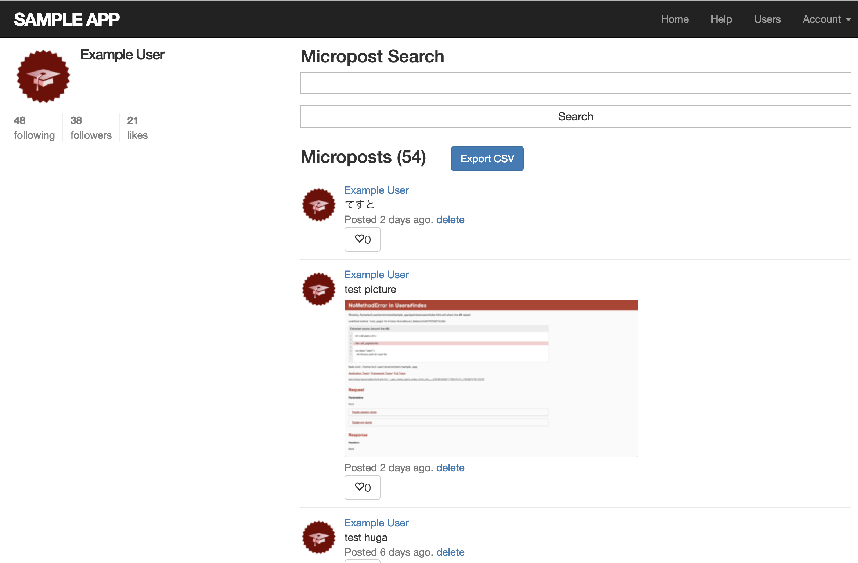Delete the てすと micropost
The image size is (858, 563).
point(450,219)
